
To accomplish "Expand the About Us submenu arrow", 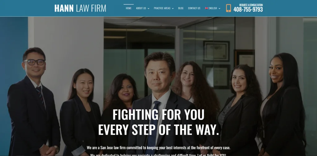I will pos(148,8).
